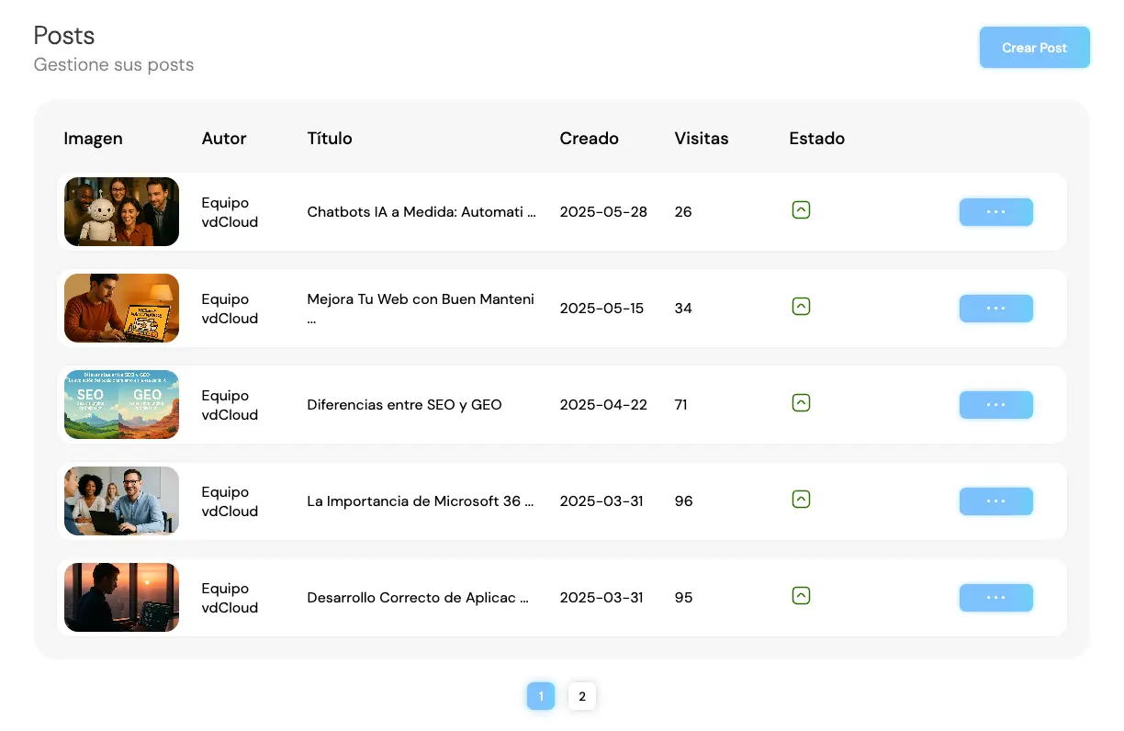Click visit count 95
Image resolution: width=1124 pixels, height=731 pixels.
click(683, 598)
